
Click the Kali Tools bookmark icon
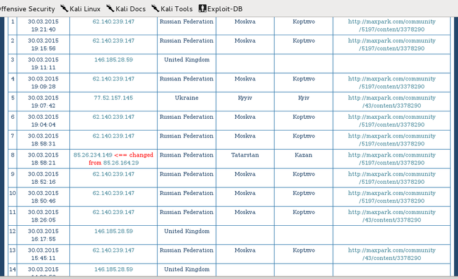pos(156,9)
